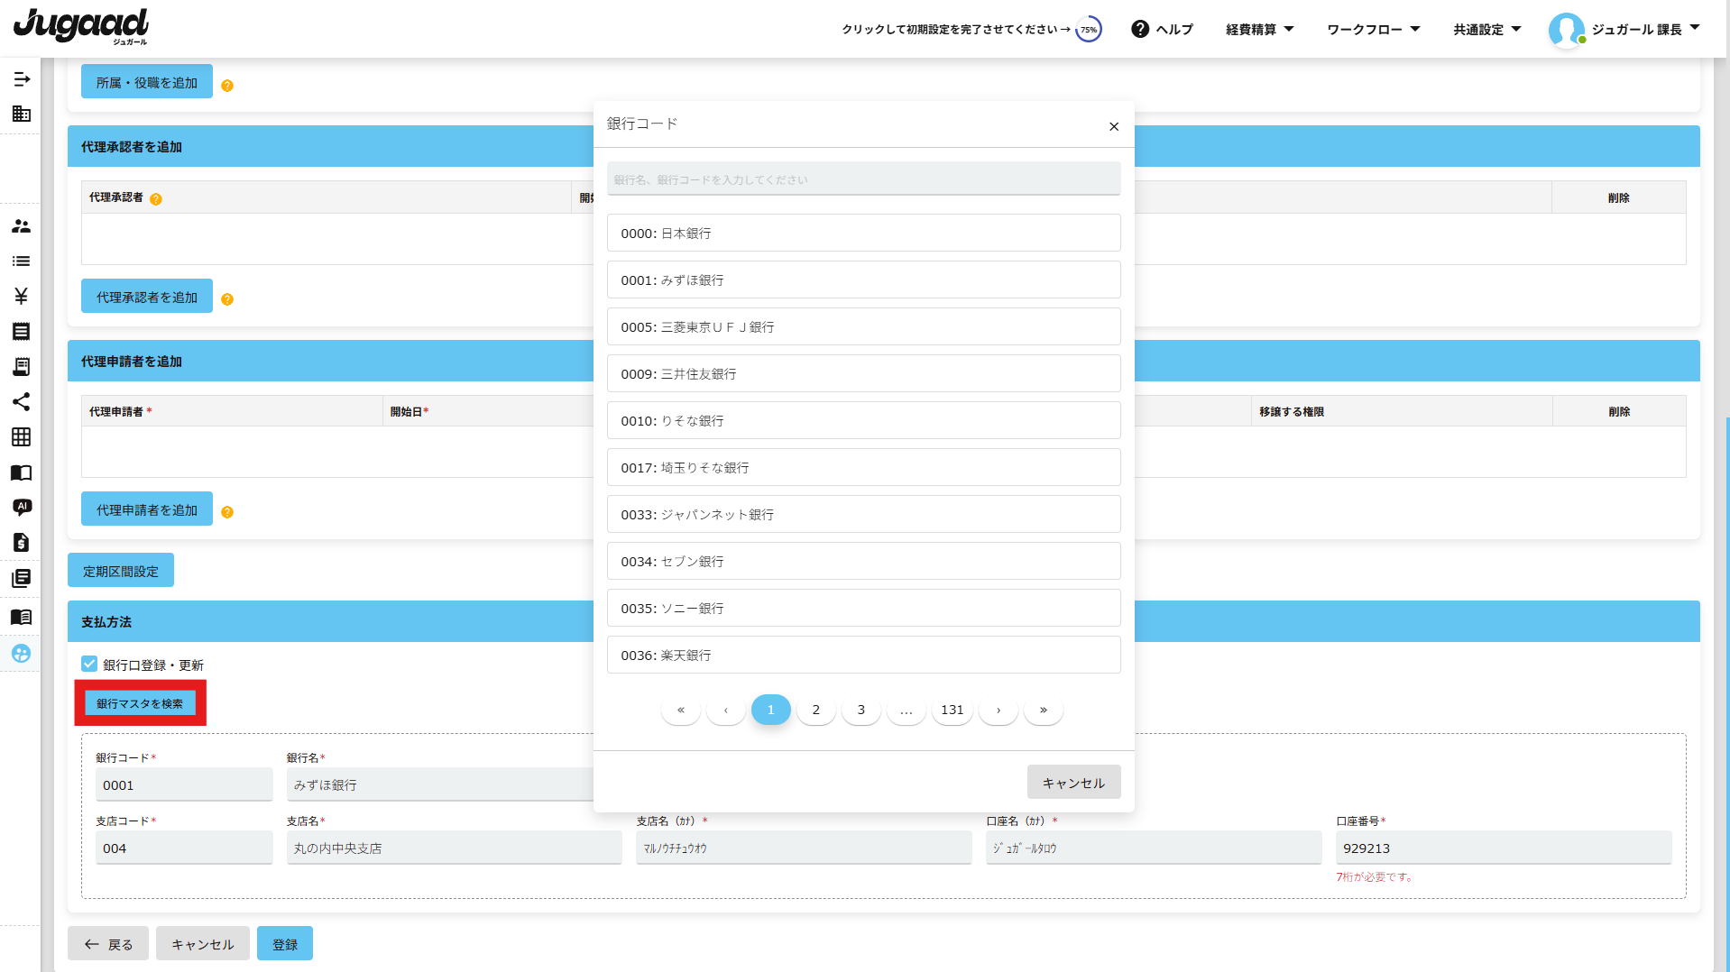Open the ワークフロー dropdown menu
The width and height of the screenshot is (1730, 972).
[1373, 30]
